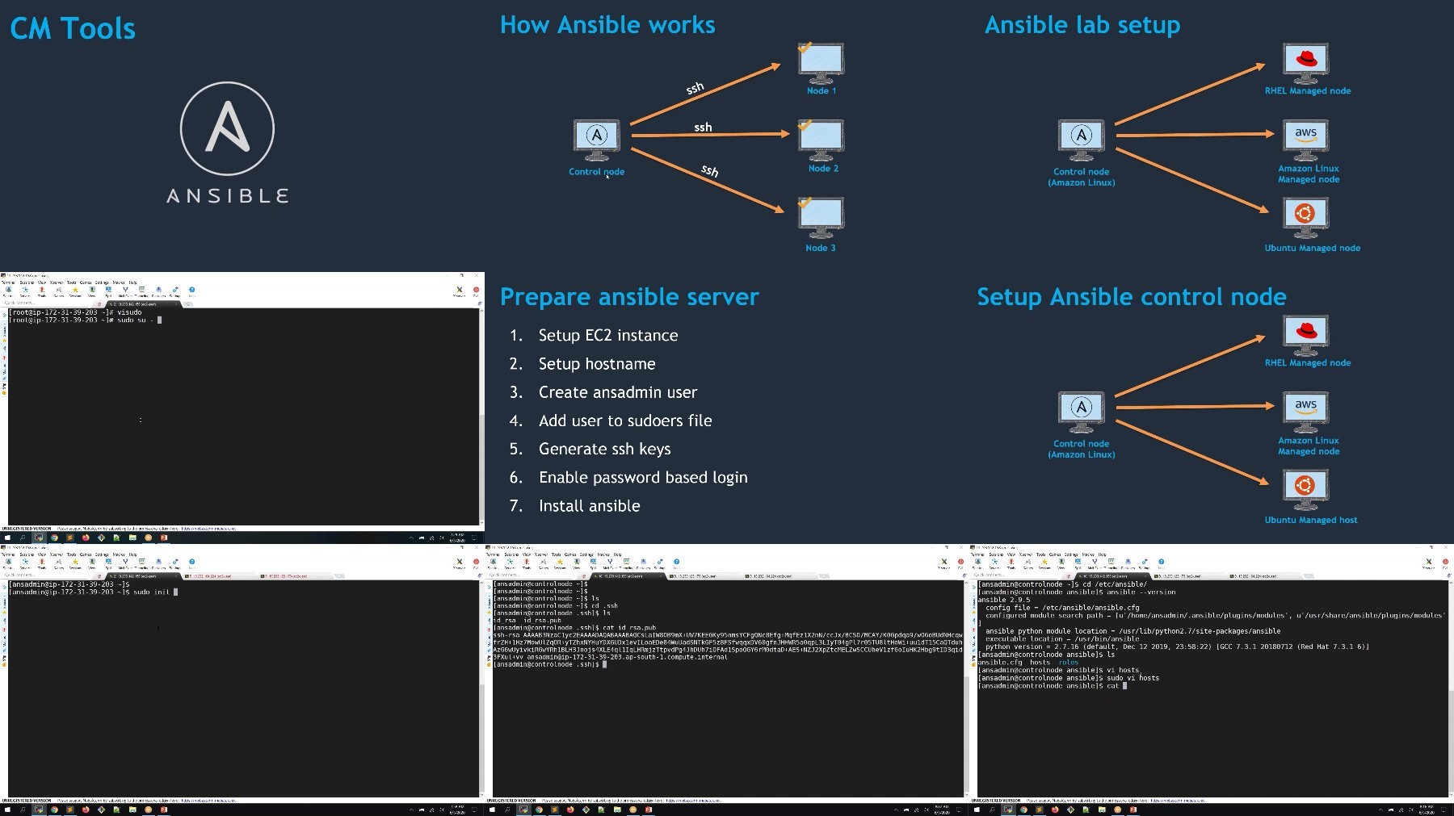
Task: Select list item 'Install ansible'
Action: (589, 506)
